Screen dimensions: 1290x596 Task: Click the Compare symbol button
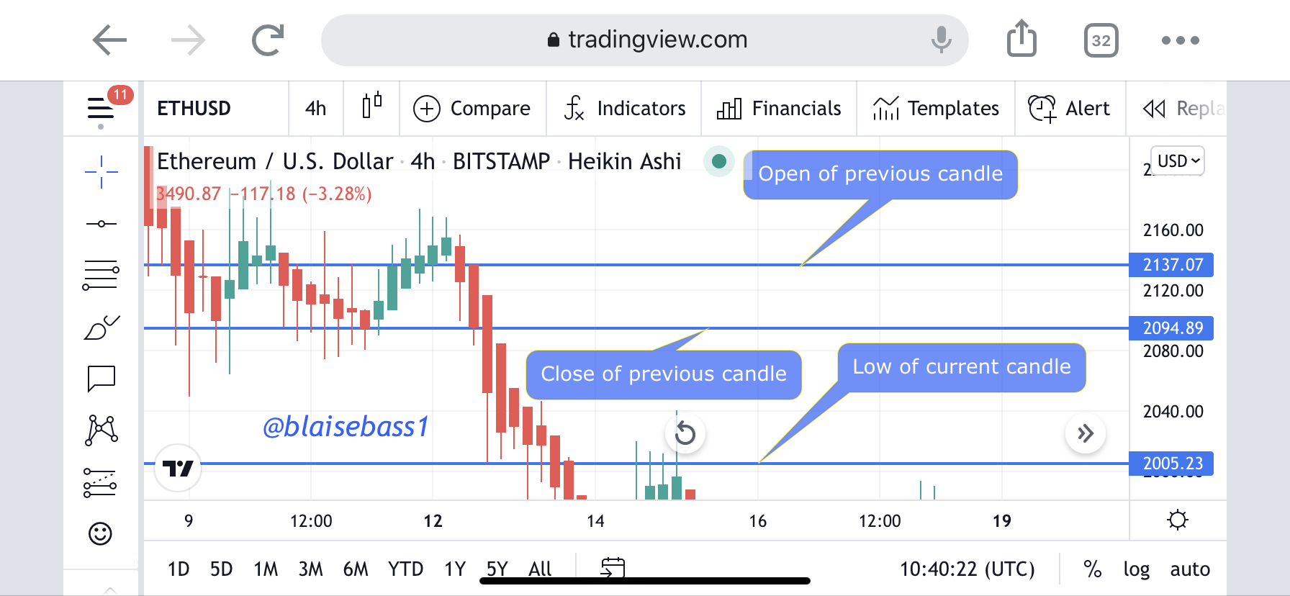472,108
